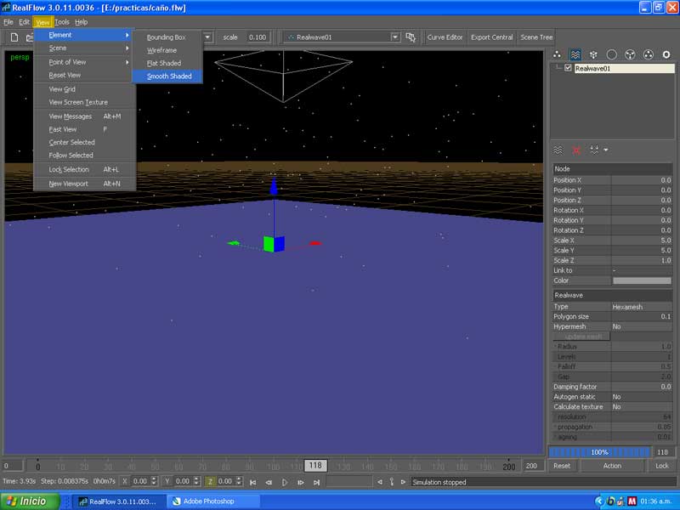Open the Tools menu
The width and height of the screenshot is (680, 510).
point(62,22)
